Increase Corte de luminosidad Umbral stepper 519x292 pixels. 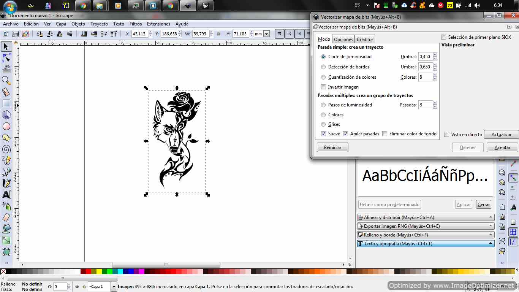pyautogui.click(x=435, y=55)
